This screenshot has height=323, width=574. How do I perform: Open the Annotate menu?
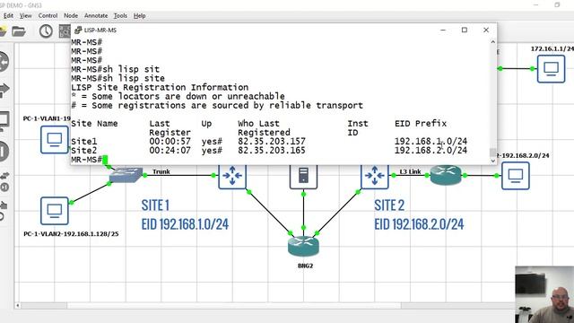(96, 16)
